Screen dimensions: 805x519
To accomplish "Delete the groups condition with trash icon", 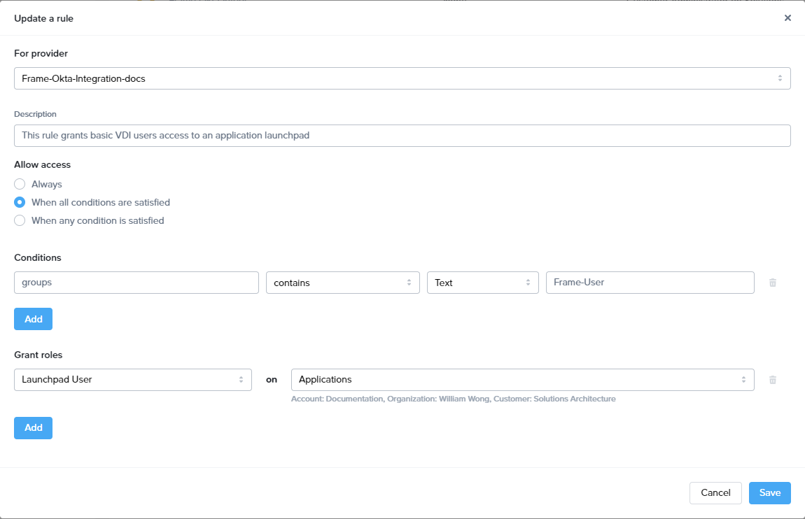I will (x=773, y=283).
